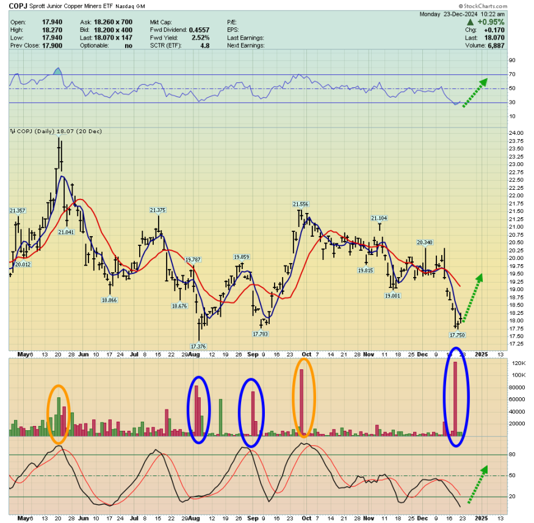Click the Bid quote 18.200 x 400

click(x=113, y=31)
